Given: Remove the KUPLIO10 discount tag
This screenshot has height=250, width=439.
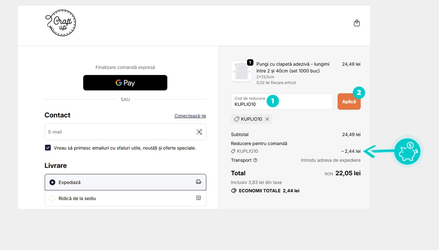Looking at the screenshot, I should tap(267, 119).
